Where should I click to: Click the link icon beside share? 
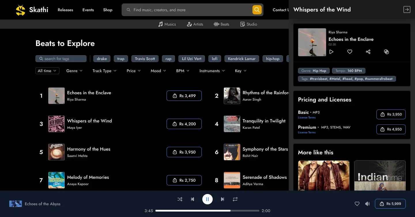[x=386, y=52]
